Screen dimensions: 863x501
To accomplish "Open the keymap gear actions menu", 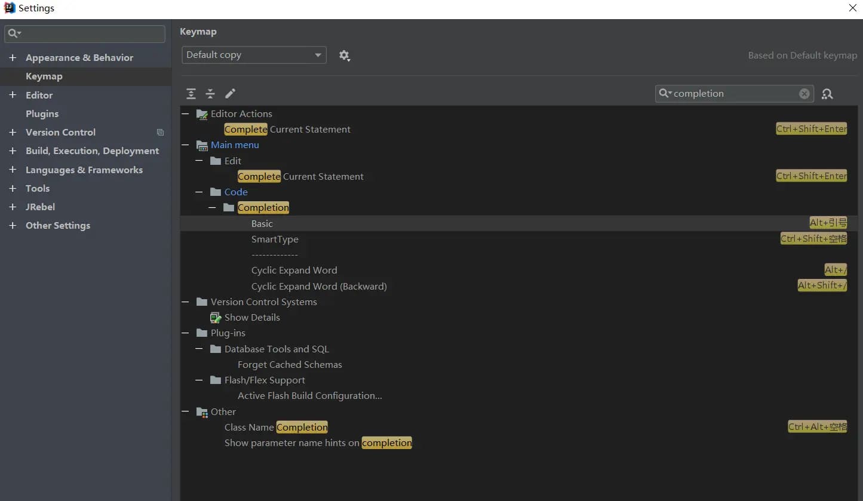I will point(345,56).
